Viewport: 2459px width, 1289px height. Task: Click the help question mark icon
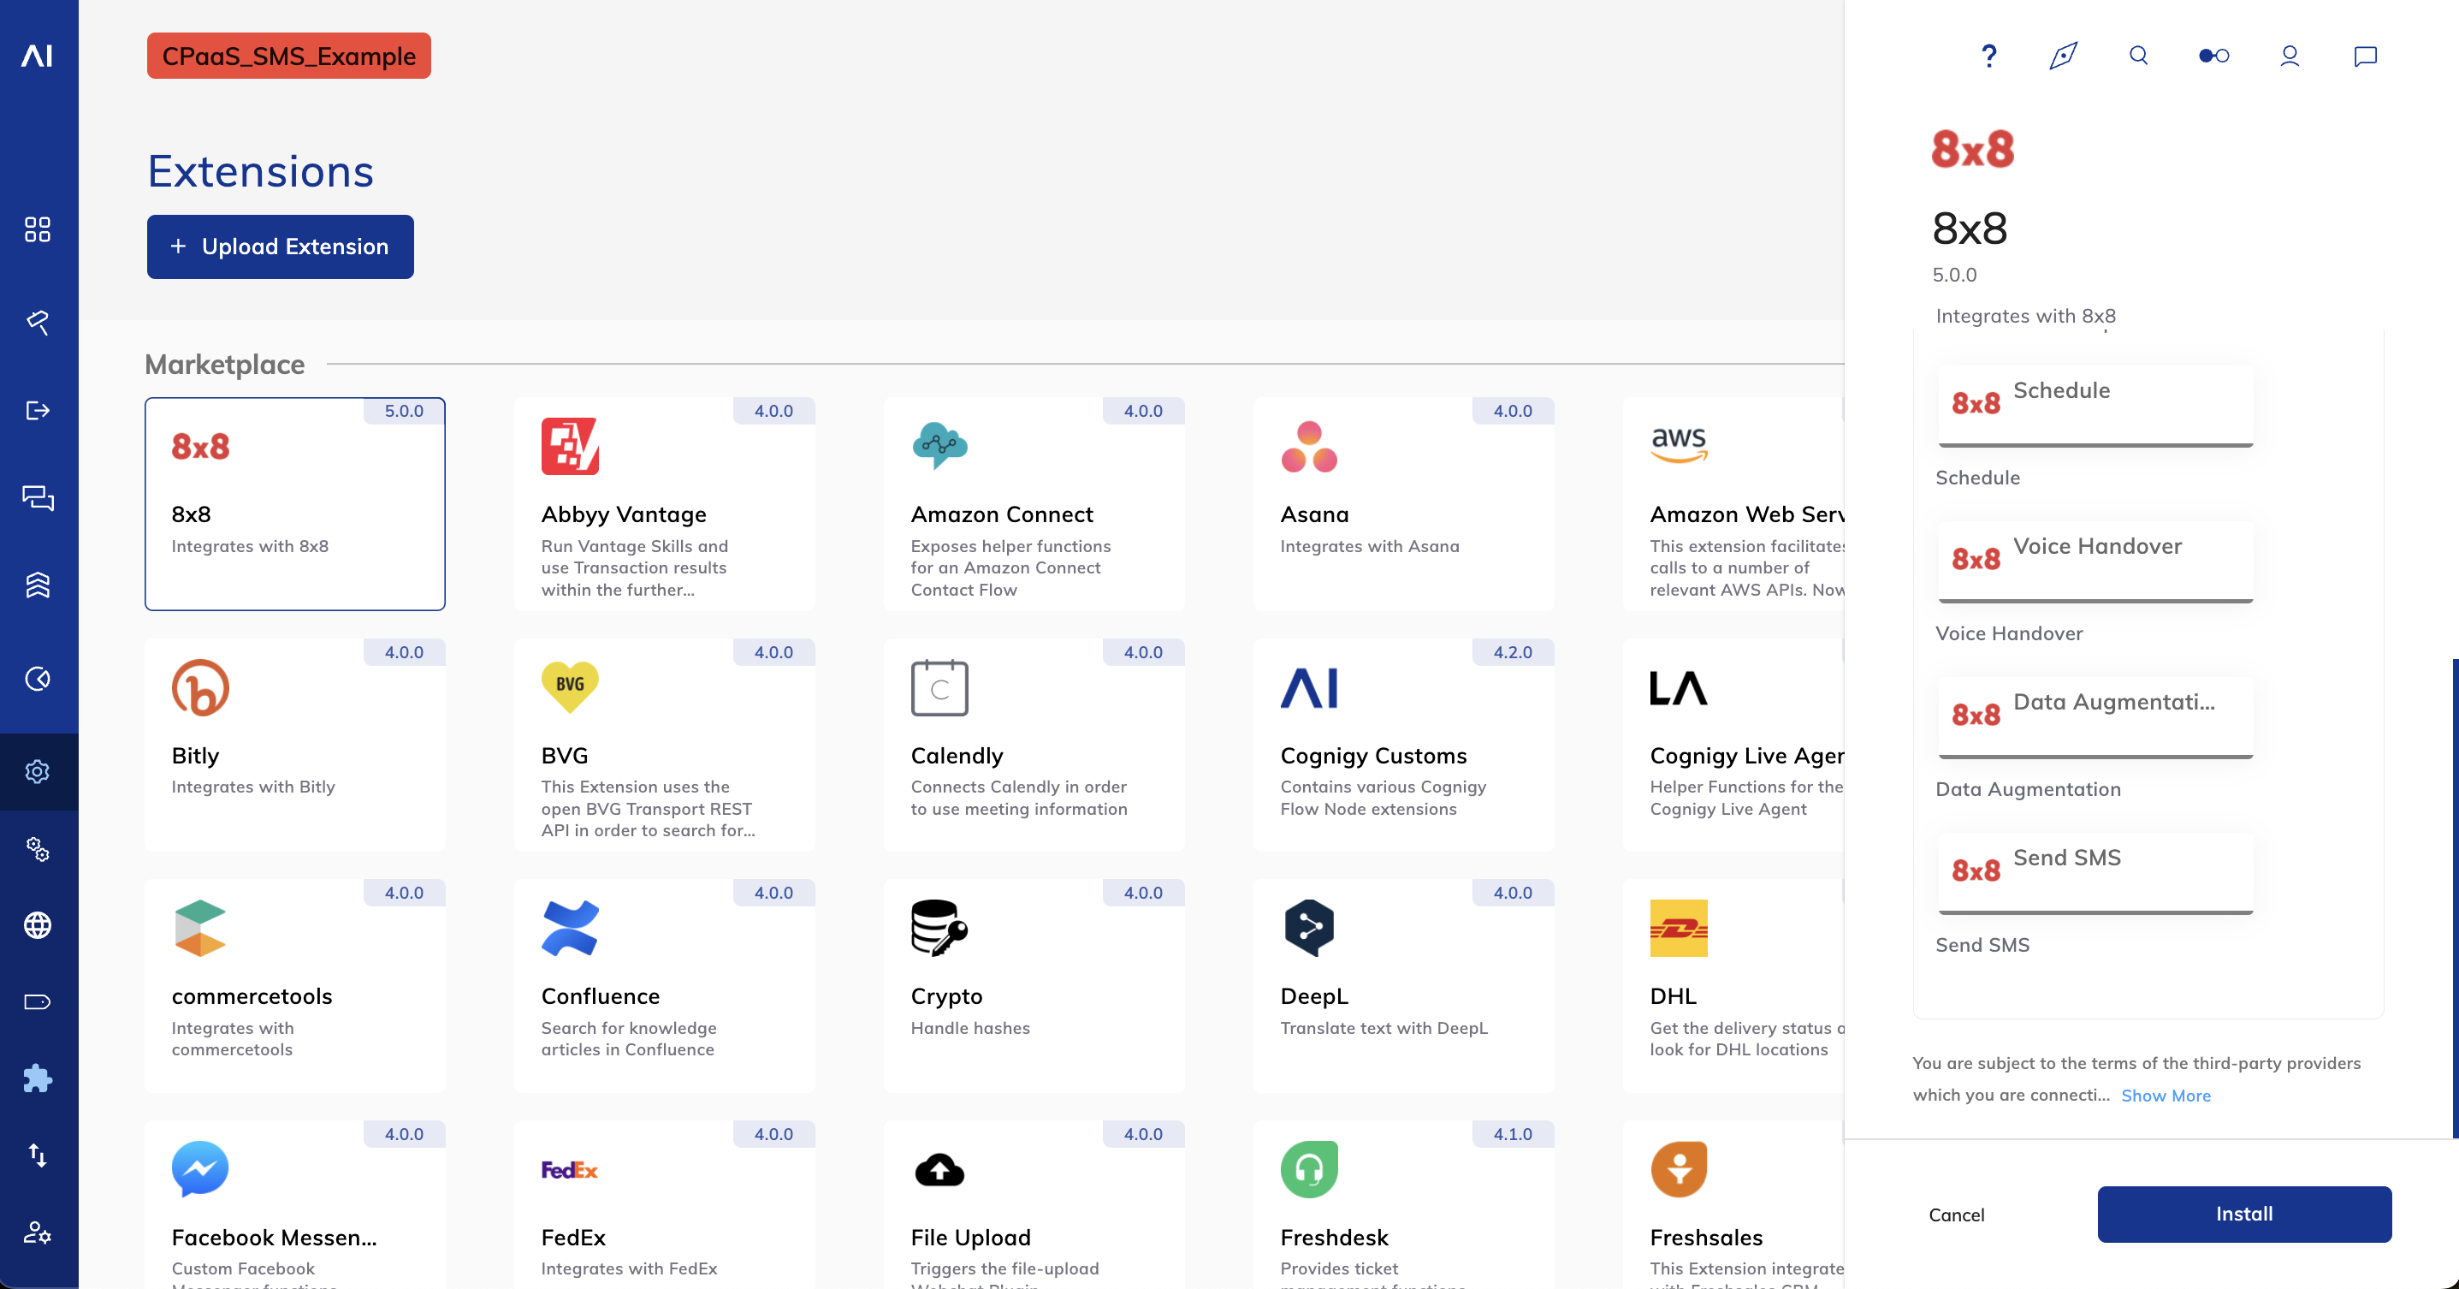1988,56
